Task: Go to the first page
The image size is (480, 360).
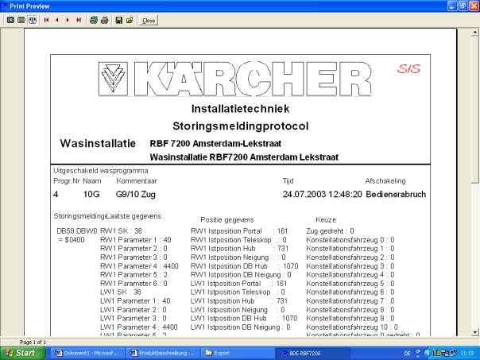Action: pyautogui.click(x=47, y=20)
